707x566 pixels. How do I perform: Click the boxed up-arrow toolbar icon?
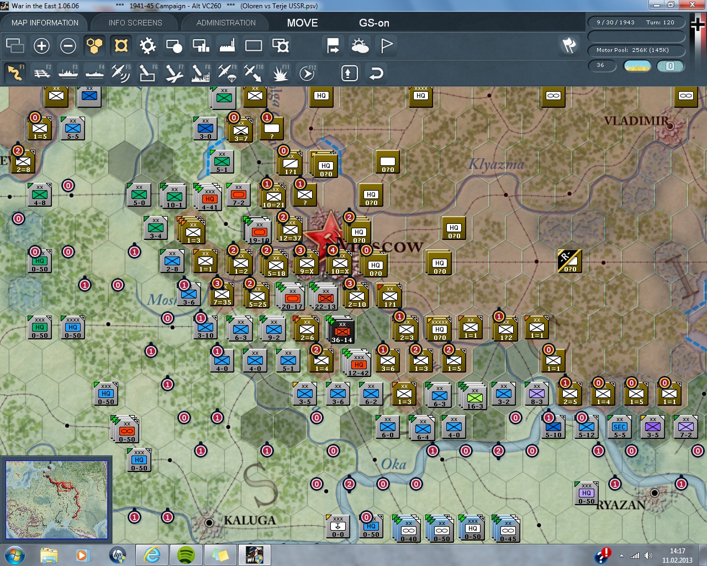click(350, 73)
